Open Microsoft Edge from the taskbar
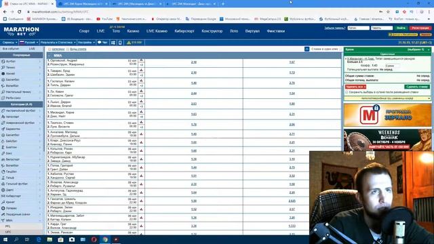The image size is (434, 244). pos(39,239)
